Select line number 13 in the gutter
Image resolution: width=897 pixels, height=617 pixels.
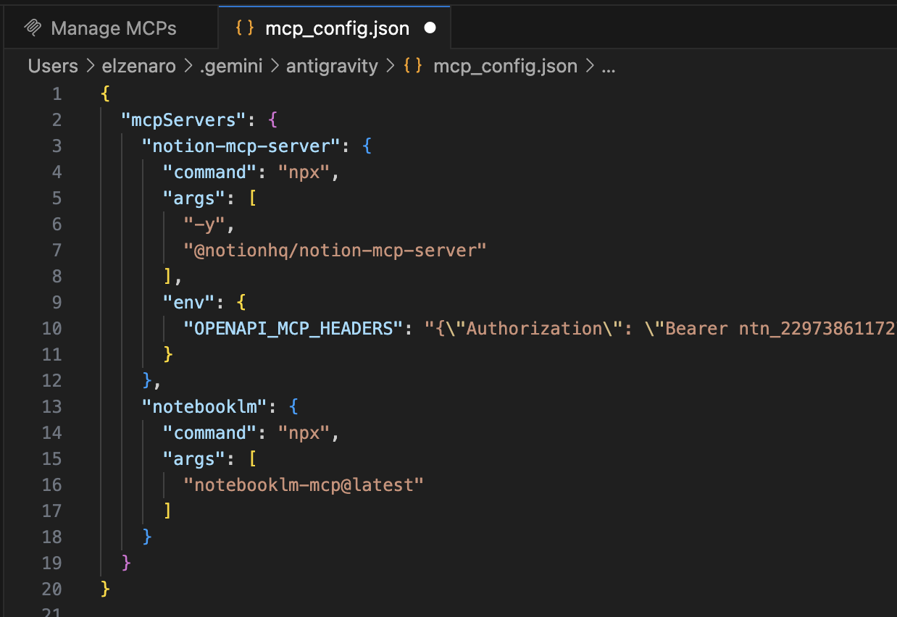[52, 407]
